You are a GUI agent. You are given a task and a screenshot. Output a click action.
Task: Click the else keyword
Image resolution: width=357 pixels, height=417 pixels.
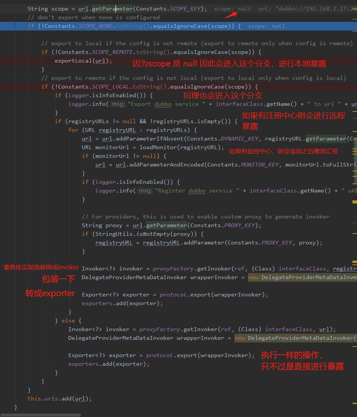[x=68, y=321]
